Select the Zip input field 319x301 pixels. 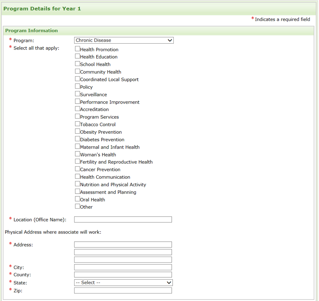[123, 291]
